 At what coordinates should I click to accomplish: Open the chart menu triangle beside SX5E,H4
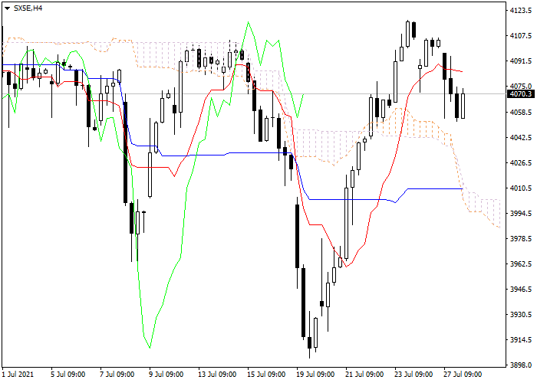pyautogui.click(x=7, y=8)
